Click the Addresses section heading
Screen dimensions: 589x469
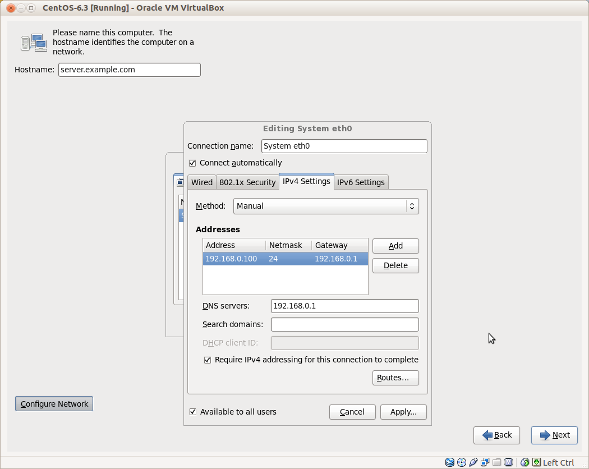point(218,229)
